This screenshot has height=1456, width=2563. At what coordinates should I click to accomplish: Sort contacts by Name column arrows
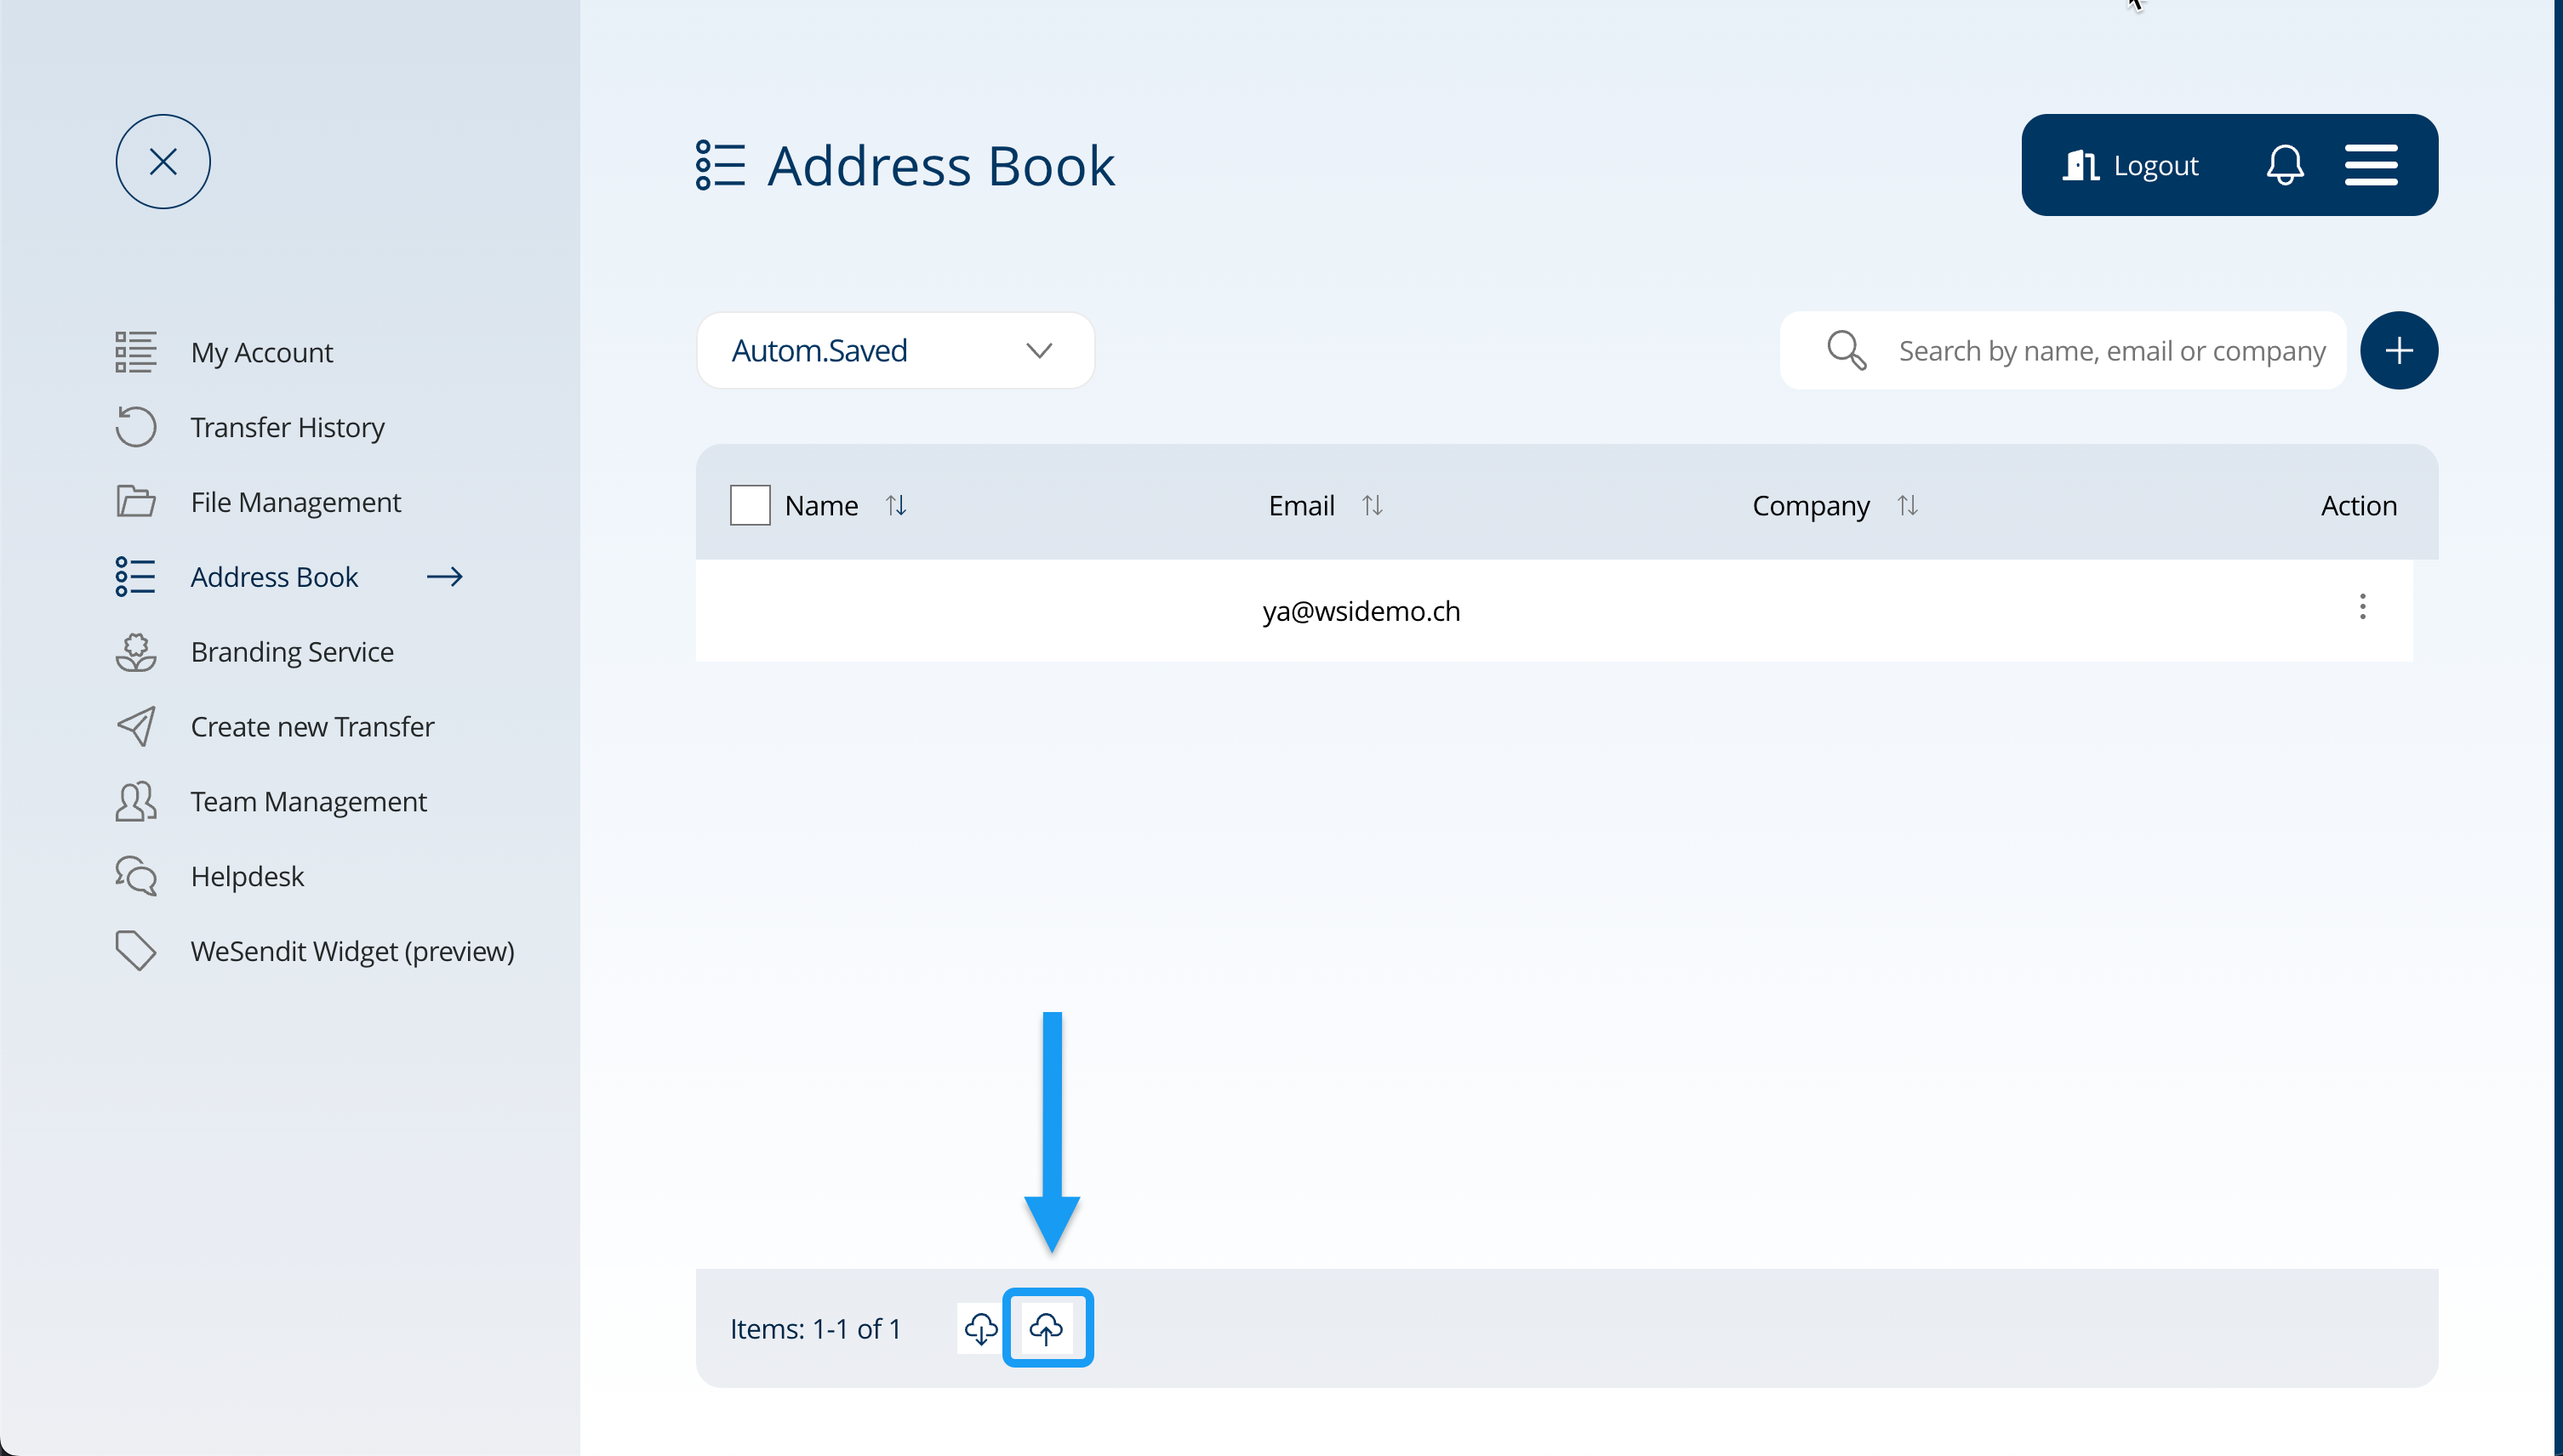pos(895,505)
